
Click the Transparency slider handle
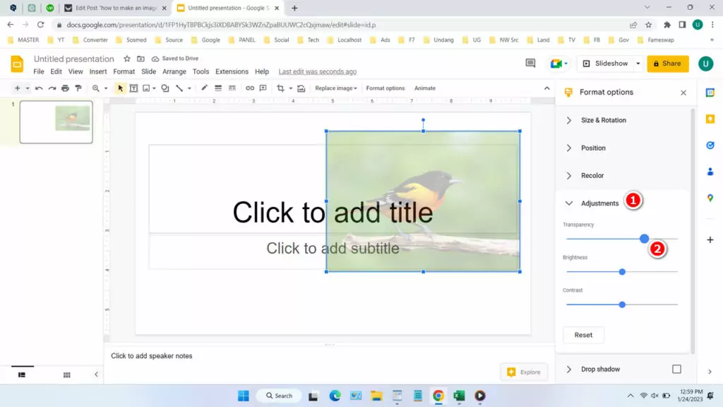644,239
